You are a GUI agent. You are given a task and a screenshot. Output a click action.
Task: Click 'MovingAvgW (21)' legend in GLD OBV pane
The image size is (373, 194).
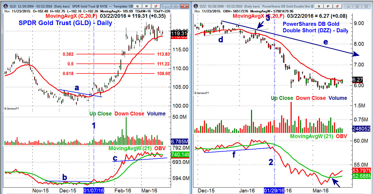click(x=130, y=148)
